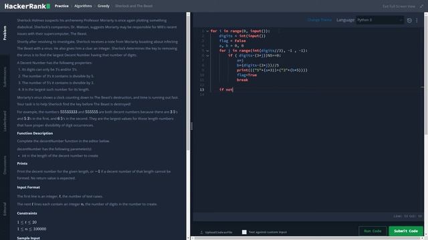Collapse the code fold on line 1
The image size is (428, 240).
pos(207,31)
